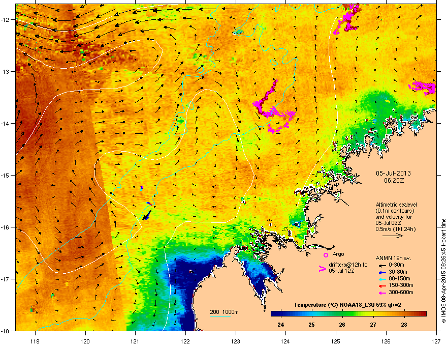Click longitude axis label 119
This screenshot has height=346, width=447.
(35, 341)
